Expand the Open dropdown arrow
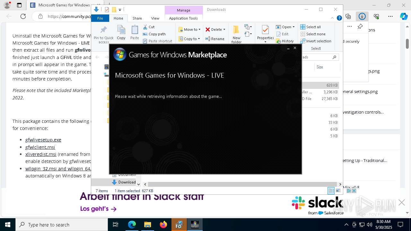 tap(293, 27)
